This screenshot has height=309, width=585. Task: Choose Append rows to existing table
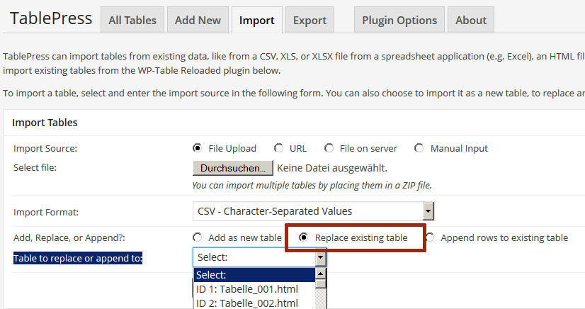pyautogui.click(x=430, y=237)
